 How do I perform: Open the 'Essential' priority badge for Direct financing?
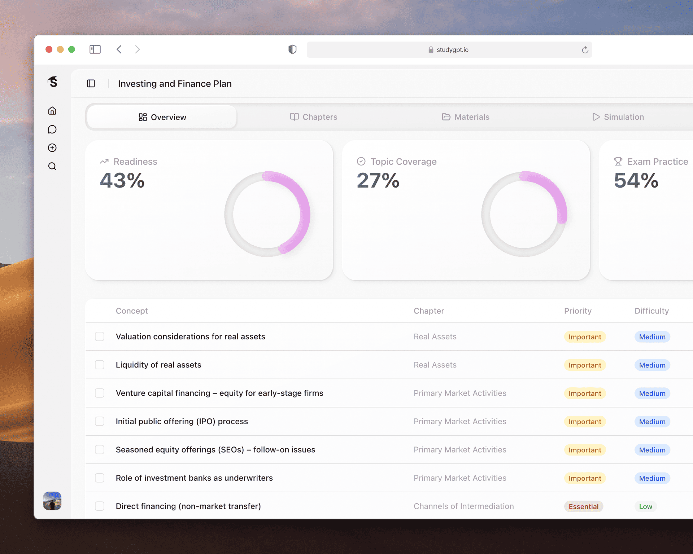583,506
